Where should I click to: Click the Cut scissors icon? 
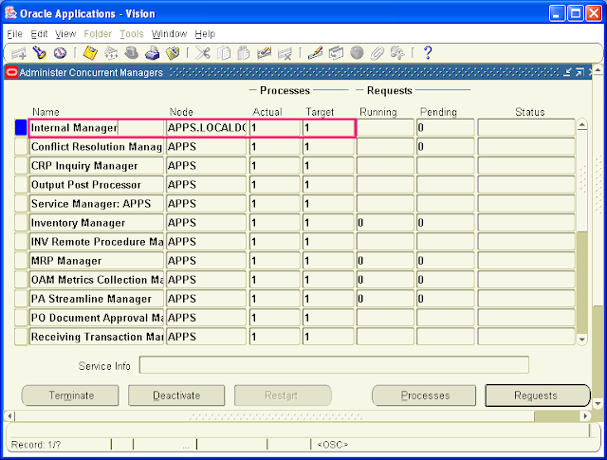(202, 53)
